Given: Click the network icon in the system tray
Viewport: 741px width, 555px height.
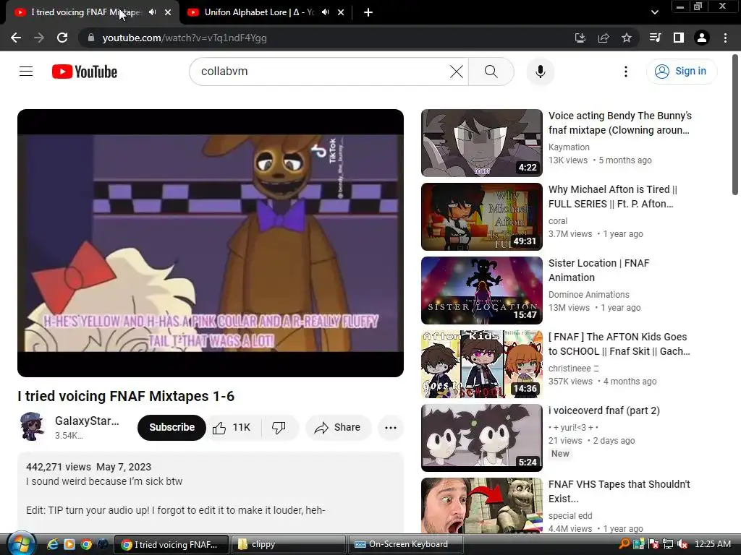Looking at the screenshot, I should tap(668, 544).
